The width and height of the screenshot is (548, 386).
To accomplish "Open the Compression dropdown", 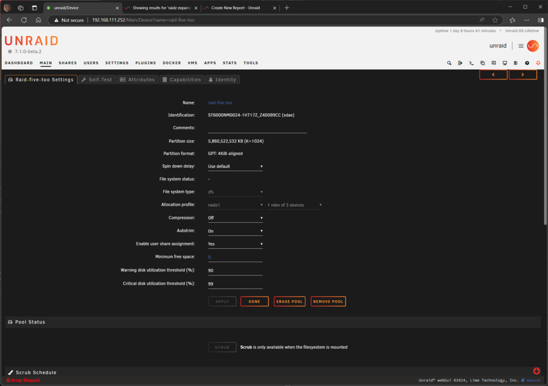I will (235, 218).
